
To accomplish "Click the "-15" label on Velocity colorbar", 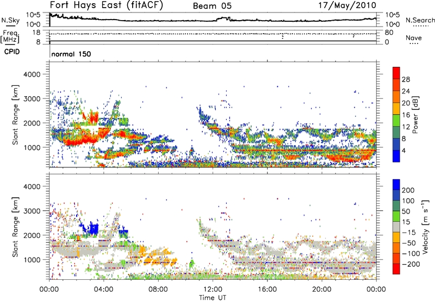I will 409,233.
